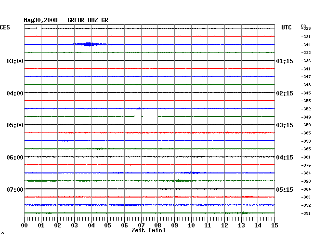The width and height of the screenshot is (313, 238).
Task: Click the 04:00 local time label
Action: click(x=15, y=93)
